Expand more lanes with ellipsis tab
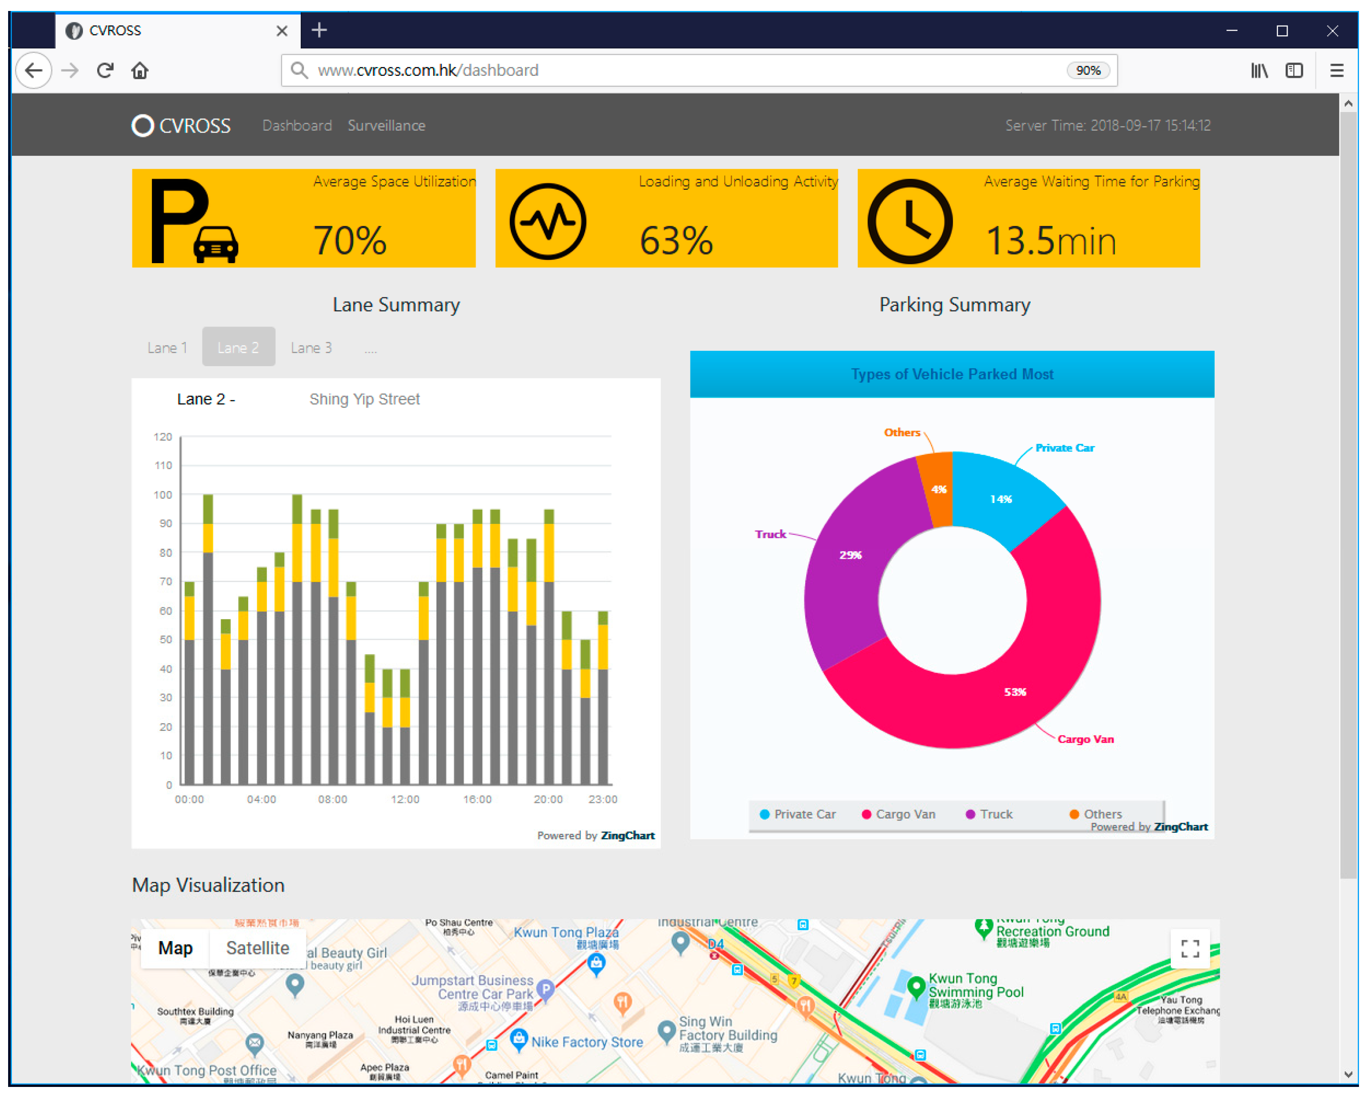Image resolution: width=1369 pixels, height=1096 pixels. pos(371,348)
